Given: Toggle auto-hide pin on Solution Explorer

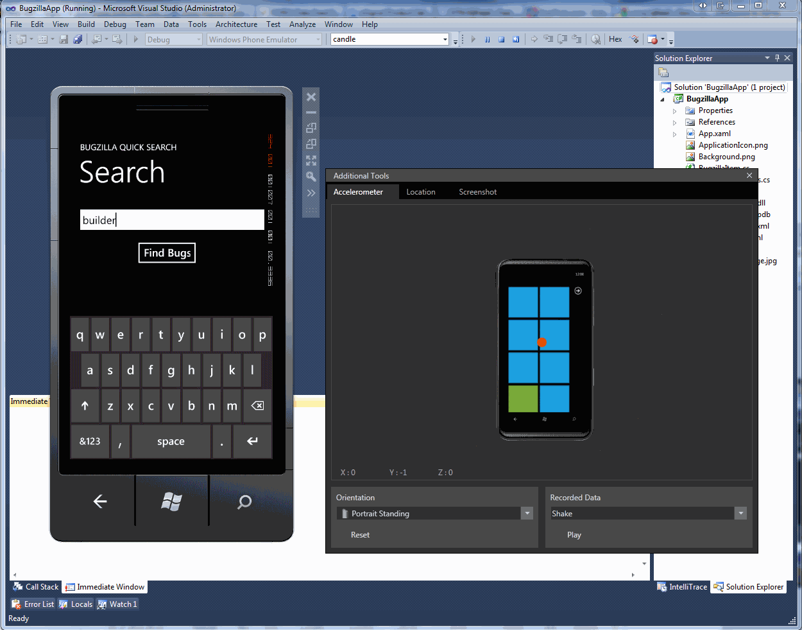Looking at the screenshot, I should (x=777, y=58).
